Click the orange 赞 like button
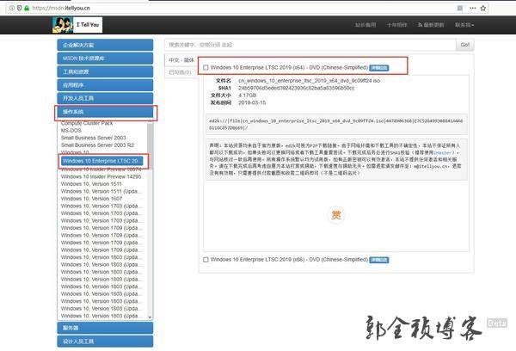This screenshot has height=351, width=516. 336,215
